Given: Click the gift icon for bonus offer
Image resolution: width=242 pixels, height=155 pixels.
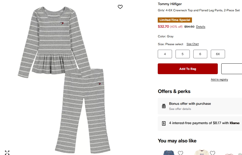Looking at the screenshot, I should click(164, 106).
